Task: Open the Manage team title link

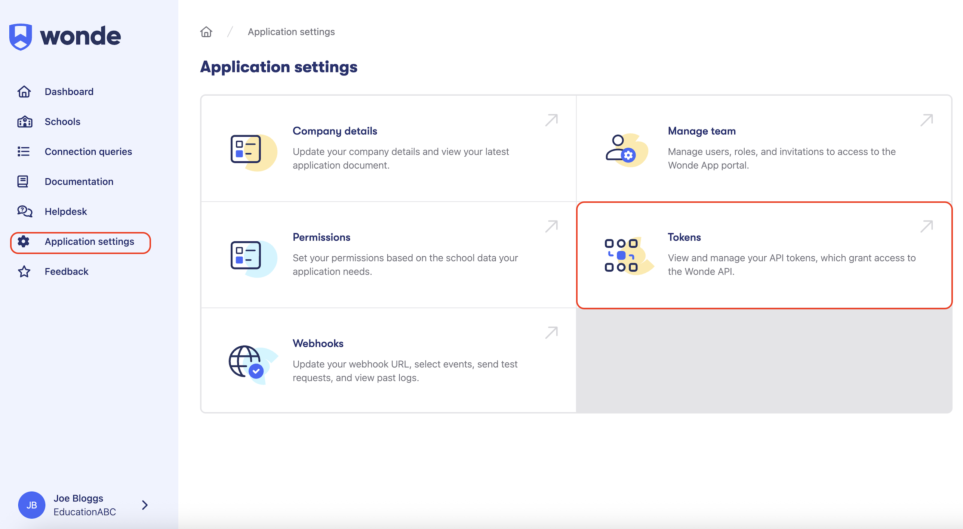Action: 702,131
